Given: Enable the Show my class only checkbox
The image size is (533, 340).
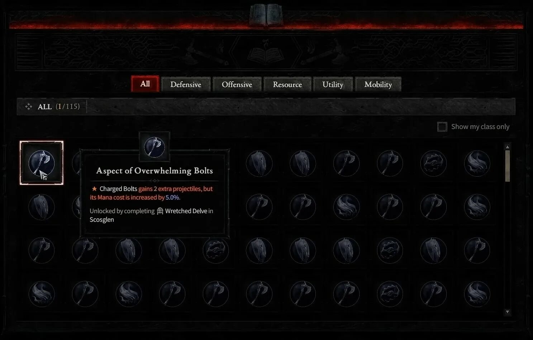Looking at the screenshot, I should pos(442,127).
